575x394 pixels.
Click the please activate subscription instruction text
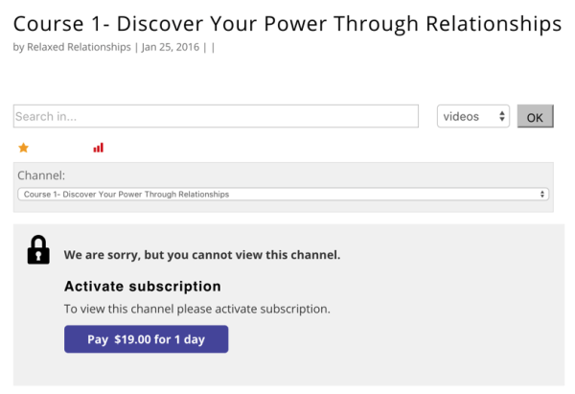pos(196,309)
